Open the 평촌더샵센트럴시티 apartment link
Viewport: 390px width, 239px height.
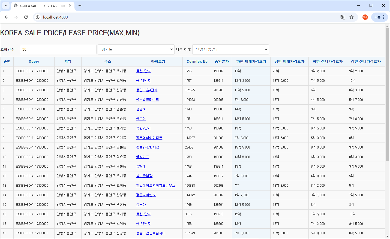coord(151,233)
